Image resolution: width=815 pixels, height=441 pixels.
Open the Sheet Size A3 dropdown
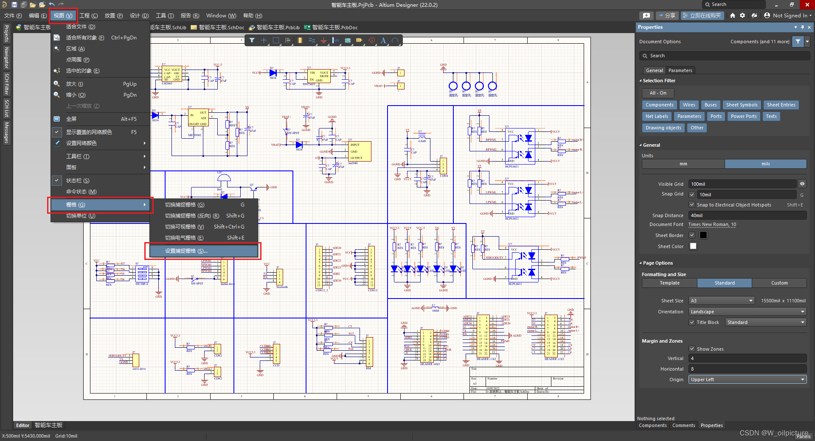(x=721, y=301)
